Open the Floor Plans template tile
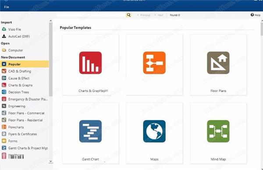This screenshot has width=263, height=170. 218,65
